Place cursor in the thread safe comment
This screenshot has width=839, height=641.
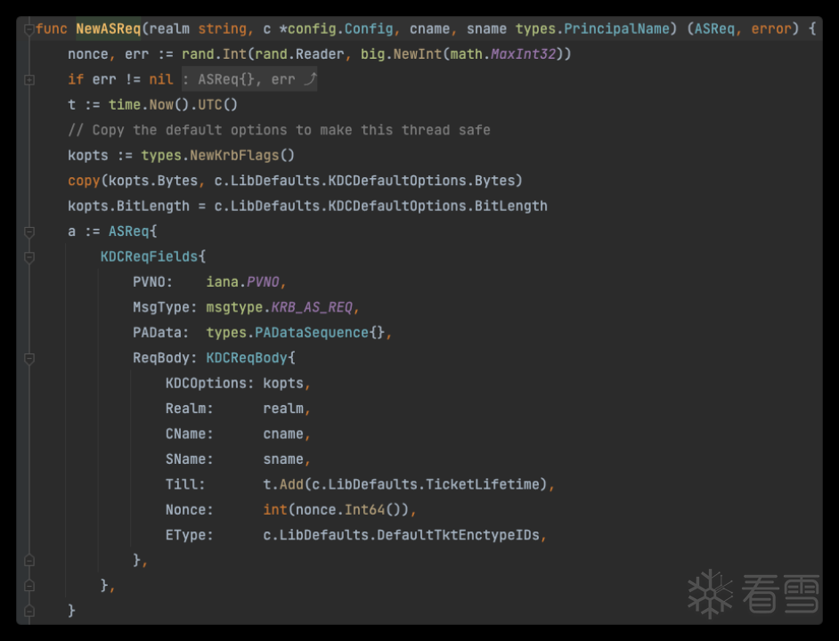(279, 130)
